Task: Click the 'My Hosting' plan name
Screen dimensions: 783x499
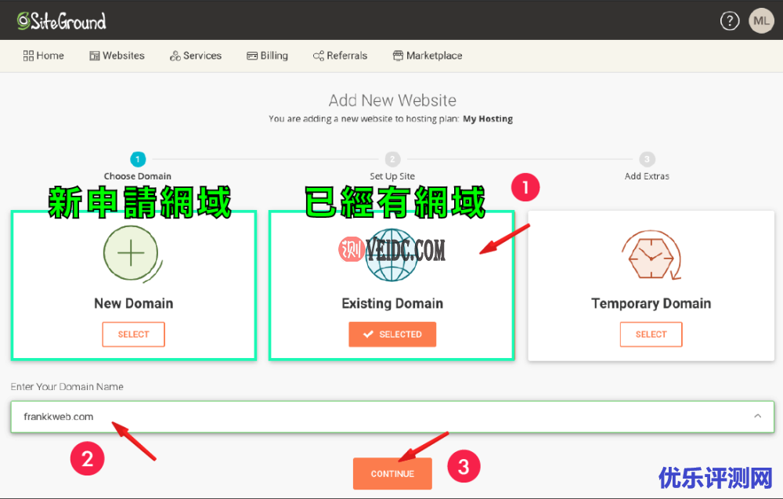Action: coord(488,119)
